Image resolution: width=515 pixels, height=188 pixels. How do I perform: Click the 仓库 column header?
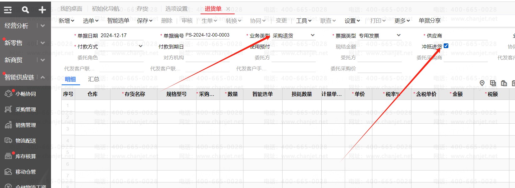[x=92, y=94]
